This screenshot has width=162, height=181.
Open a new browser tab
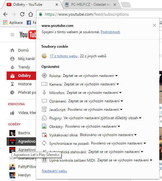point(126,5)
